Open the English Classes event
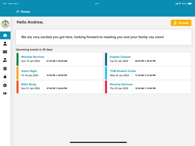The image size is (195, 146). pyautogui.click(x=148, y=59)
